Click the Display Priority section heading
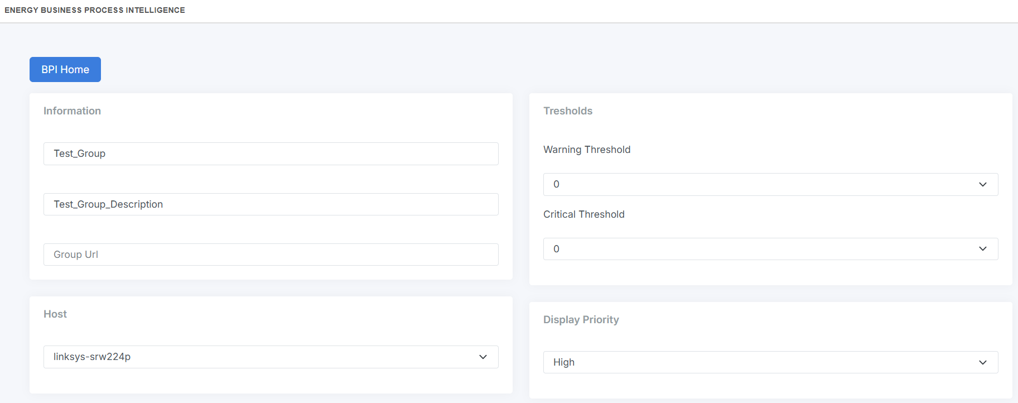Screen dimensions: 1018x403 [581, 320]
